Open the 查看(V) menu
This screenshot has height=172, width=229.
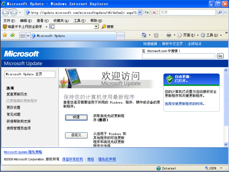42,21
